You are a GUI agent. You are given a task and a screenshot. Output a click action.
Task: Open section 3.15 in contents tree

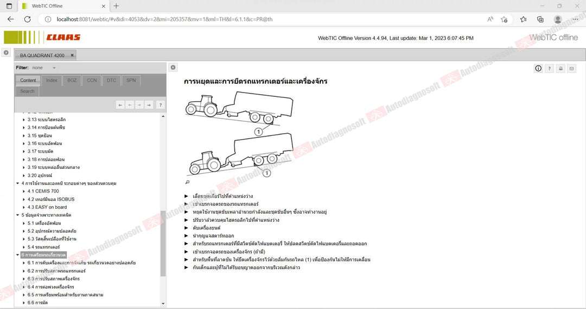(40, 136)
